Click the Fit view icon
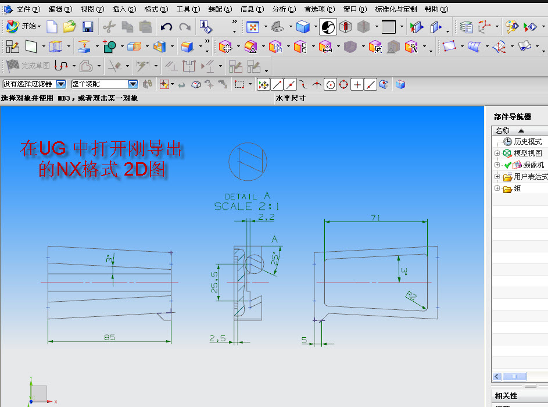Image resolution: width=548 pixels, height=407 pixels. pyautogui.click(x=253, y=27)
